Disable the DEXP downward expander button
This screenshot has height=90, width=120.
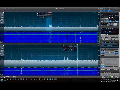(x=103, y=66)
